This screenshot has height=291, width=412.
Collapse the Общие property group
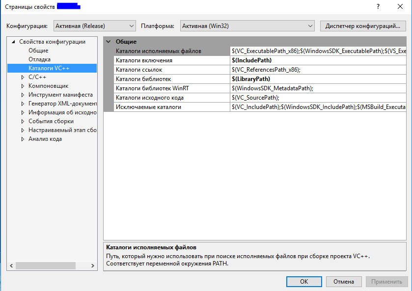(109, 42)
